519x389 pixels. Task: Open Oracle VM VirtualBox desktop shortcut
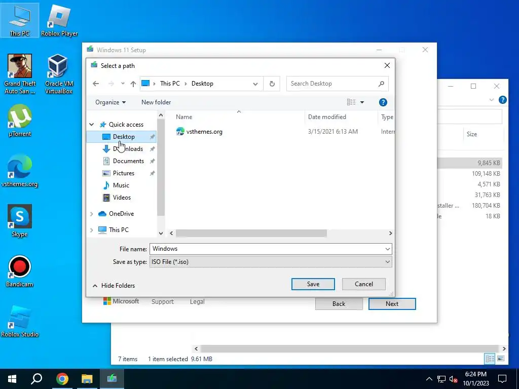(59, 74)
